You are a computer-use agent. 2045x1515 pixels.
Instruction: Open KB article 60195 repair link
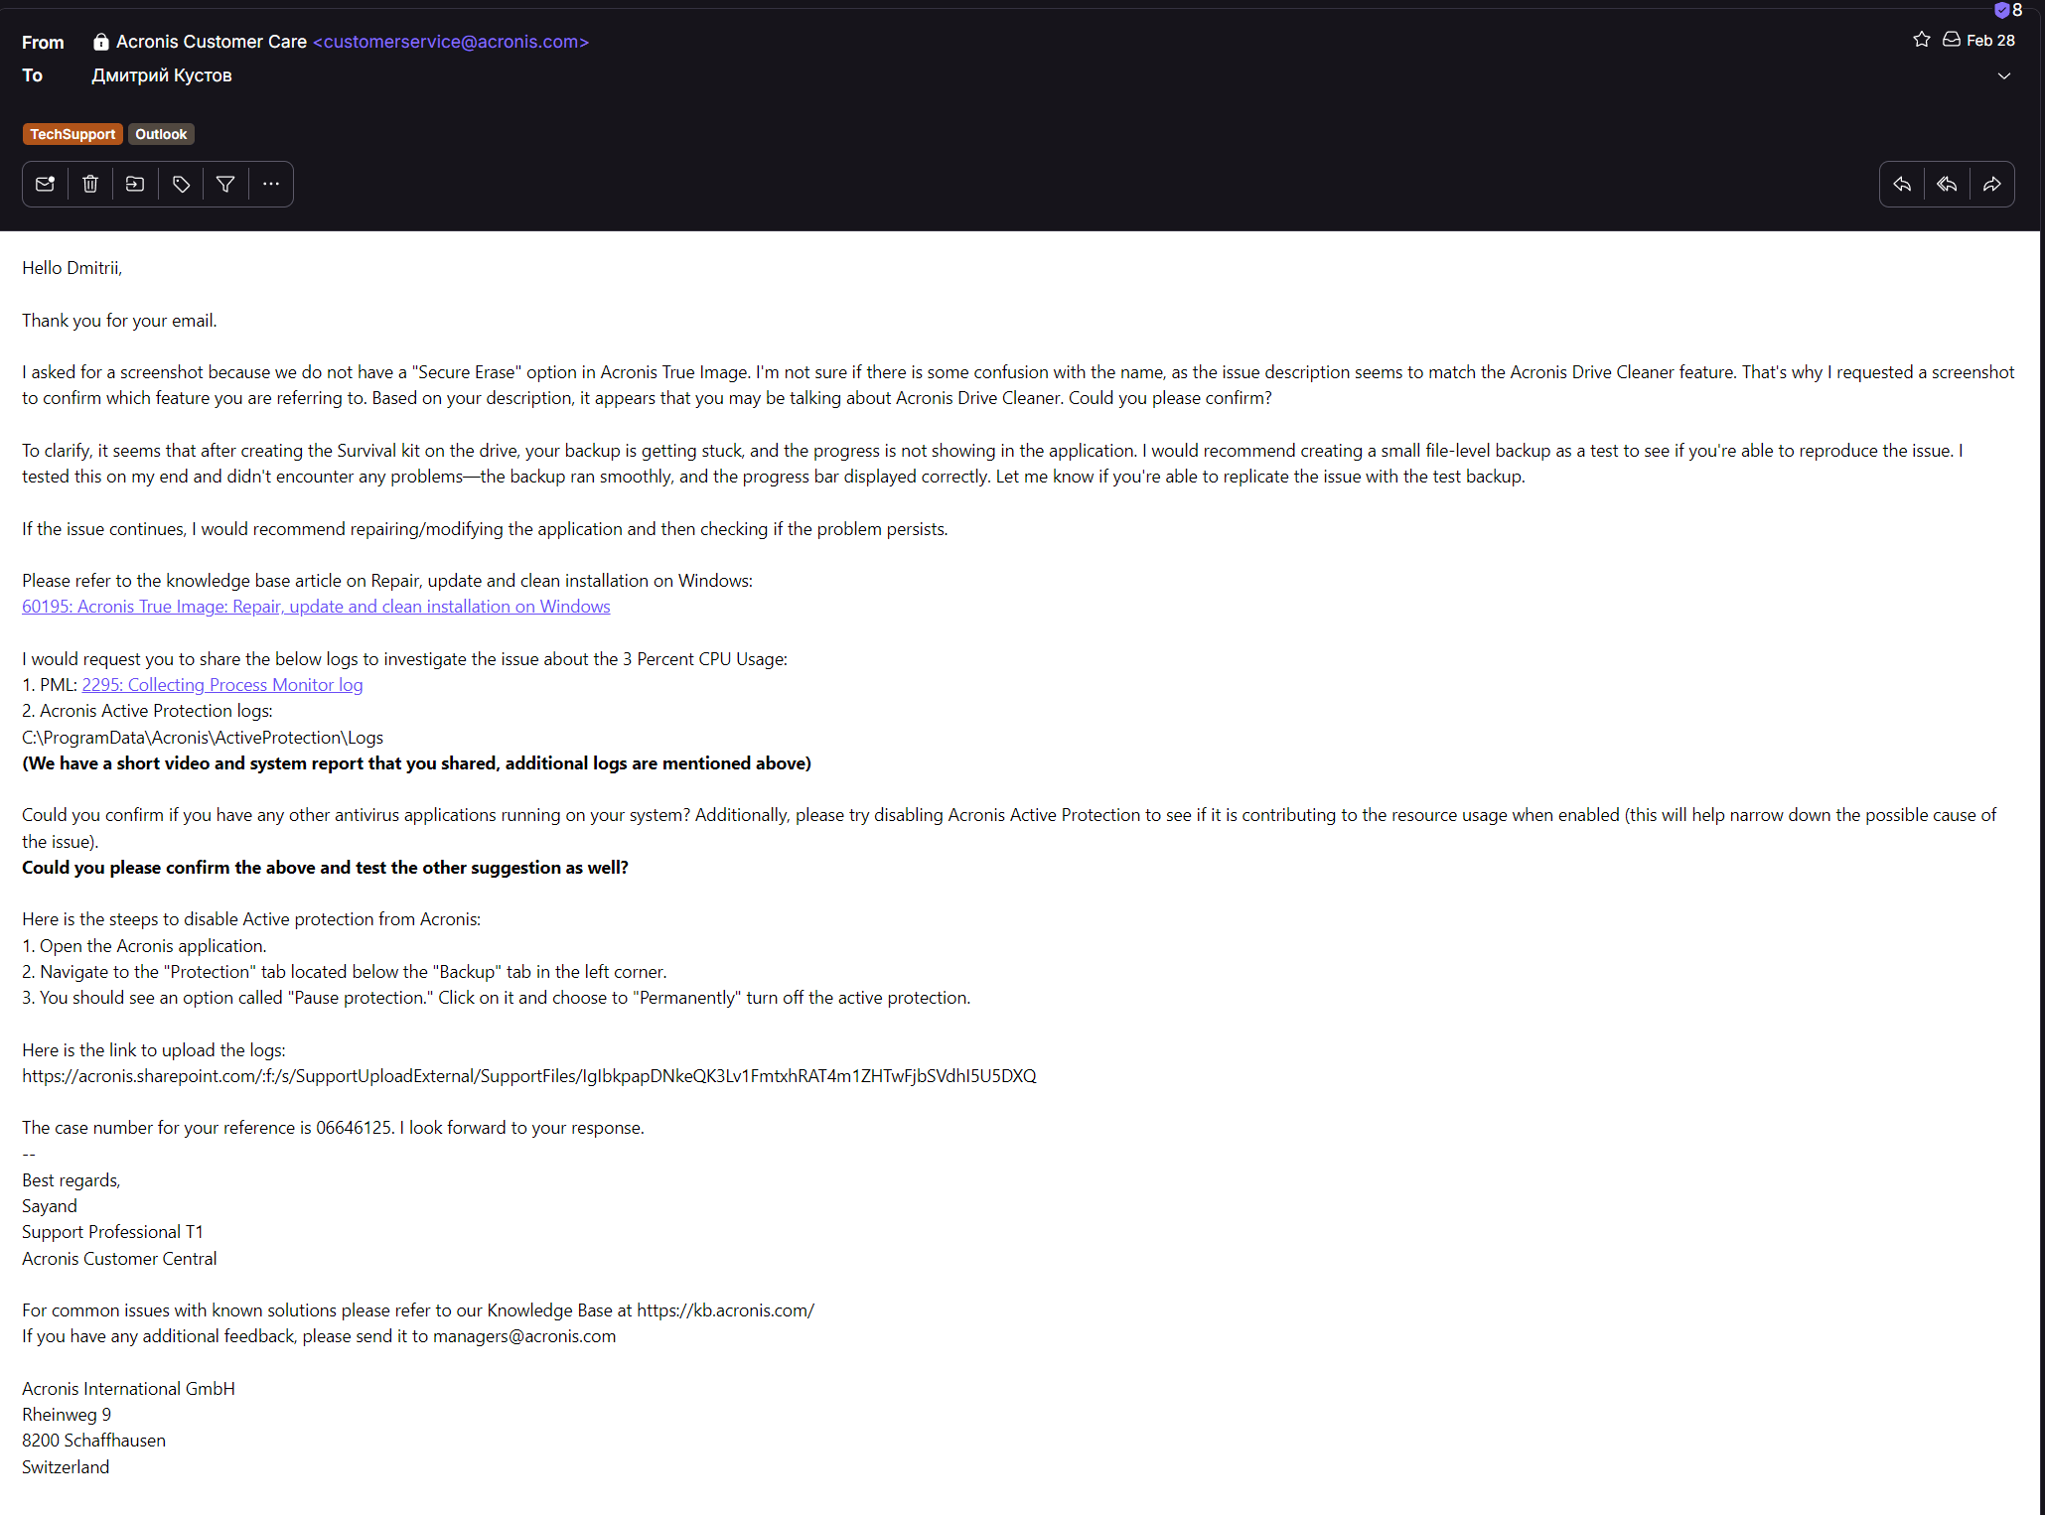click(x=316, y=607)
